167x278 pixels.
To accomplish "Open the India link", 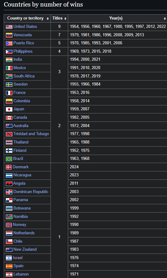I will [18, 59].
